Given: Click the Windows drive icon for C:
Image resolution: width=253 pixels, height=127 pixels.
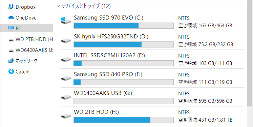Looking at the screenshot, I should 66,21.
